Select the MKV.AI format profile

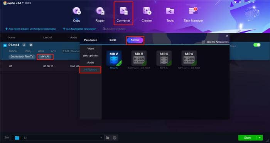coord(114,60)
